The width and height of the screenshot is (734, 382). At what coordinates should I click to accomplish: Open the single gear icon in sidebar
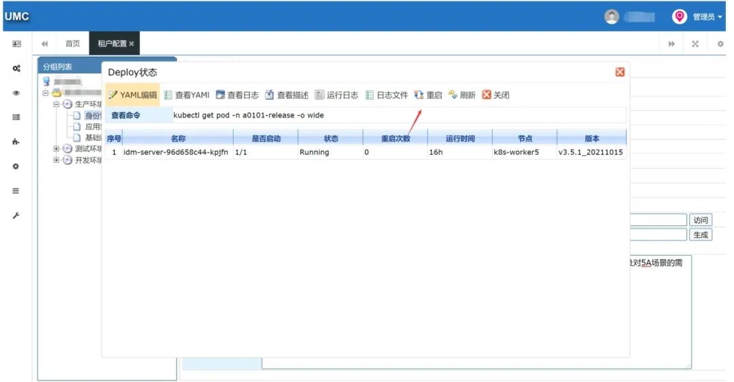(16, 166)
